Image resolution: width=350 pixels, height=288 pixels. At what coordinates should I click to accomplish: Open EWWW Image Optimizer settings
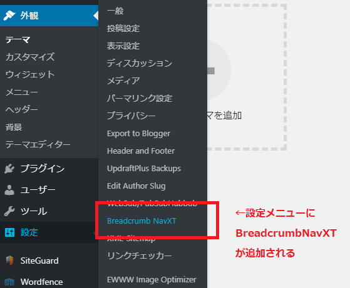tap(152, 279)
